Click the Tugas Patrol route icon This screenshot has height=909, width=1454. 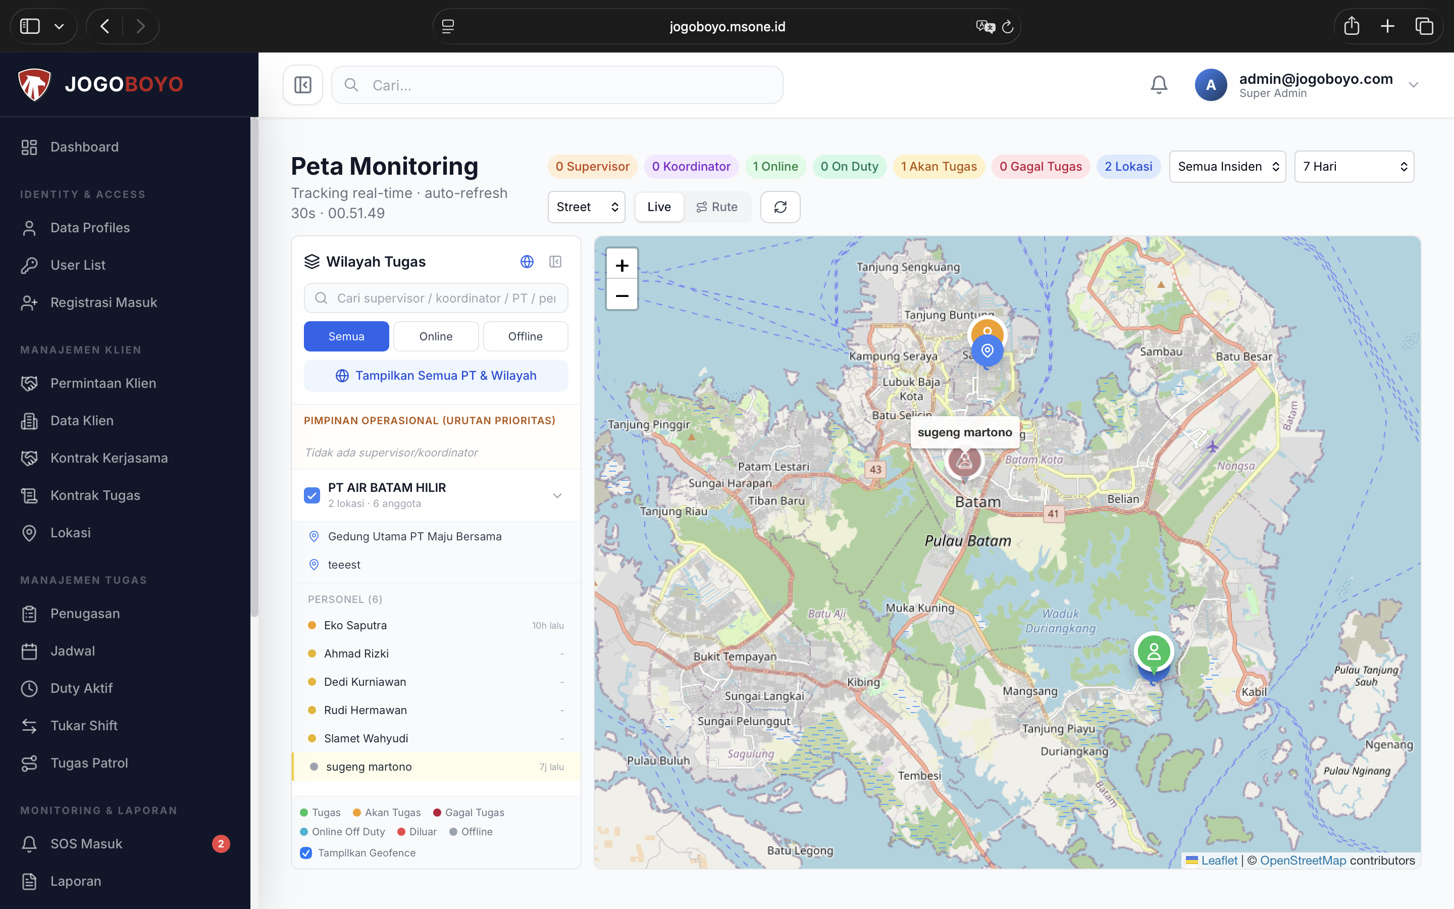29,763
